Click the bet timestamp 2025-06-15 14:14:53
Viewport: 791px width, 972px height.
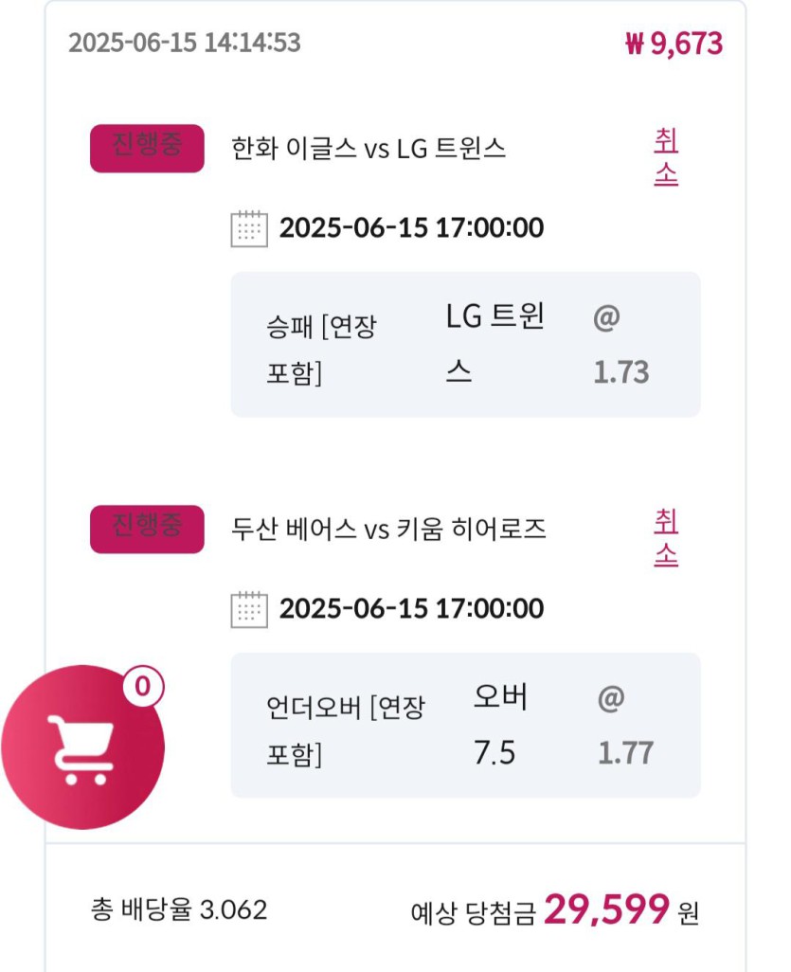(x=185, y=43)
